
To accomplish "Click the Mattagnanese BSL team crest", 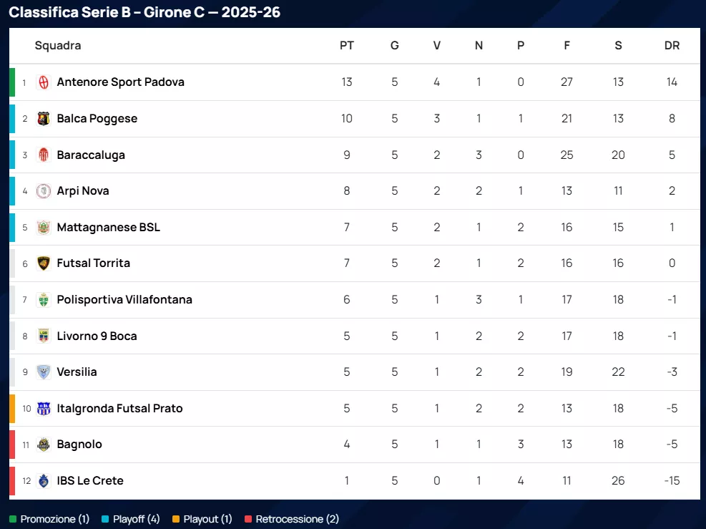I will (x=44, y=228).
